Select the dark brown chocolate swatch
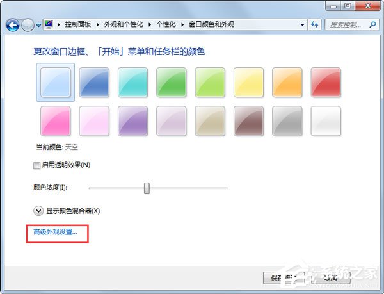 coord(248,121)
